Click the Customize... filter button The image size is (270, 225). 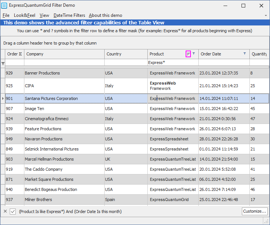coord(255,212)
